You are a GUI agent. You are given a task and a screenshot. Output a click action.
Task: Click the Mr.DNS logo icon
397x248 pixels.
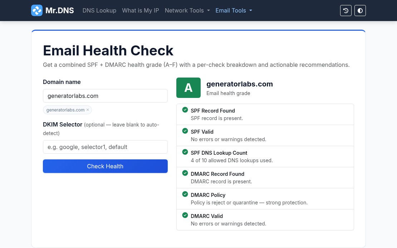[x=37, y=10]
